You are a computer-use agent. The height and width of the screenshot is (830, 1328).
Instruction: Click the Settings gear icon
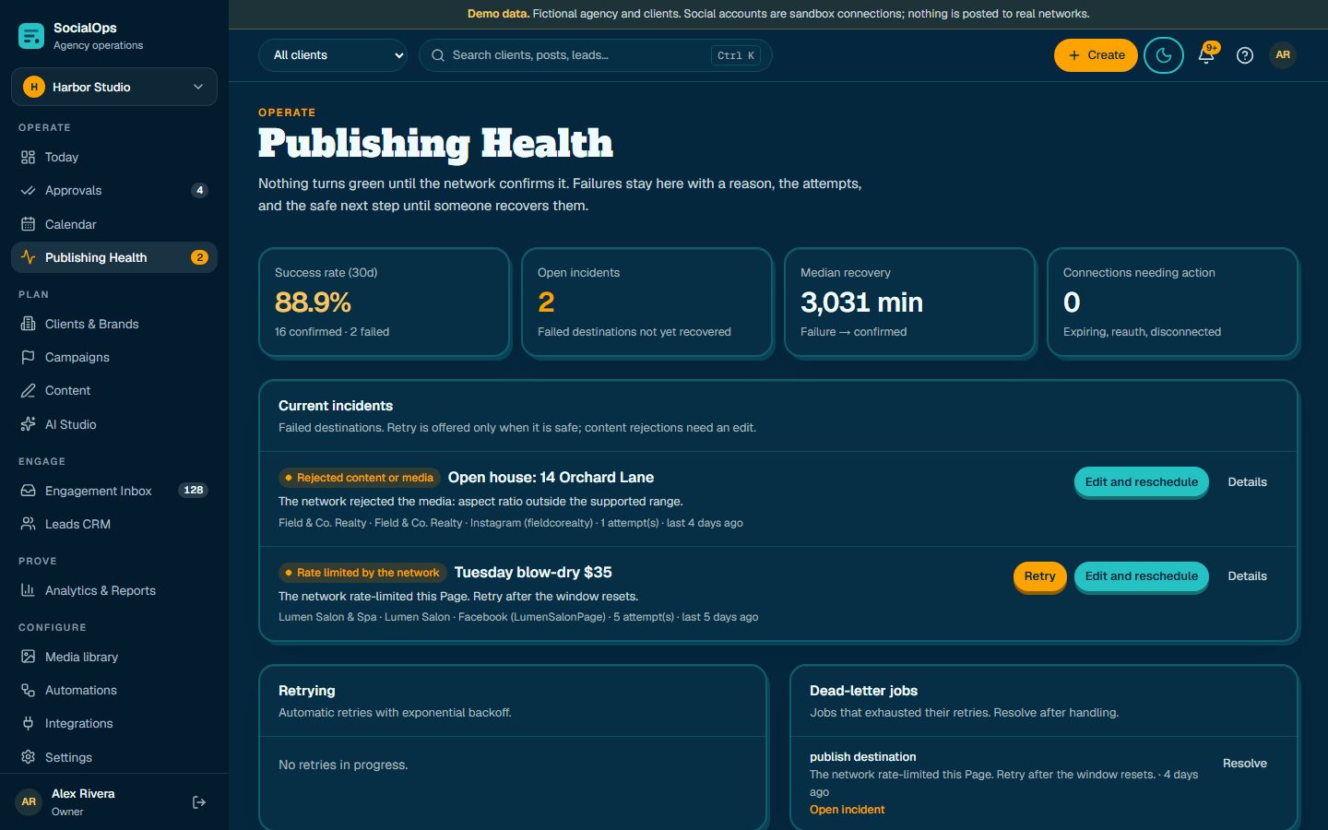pos(28,757)
